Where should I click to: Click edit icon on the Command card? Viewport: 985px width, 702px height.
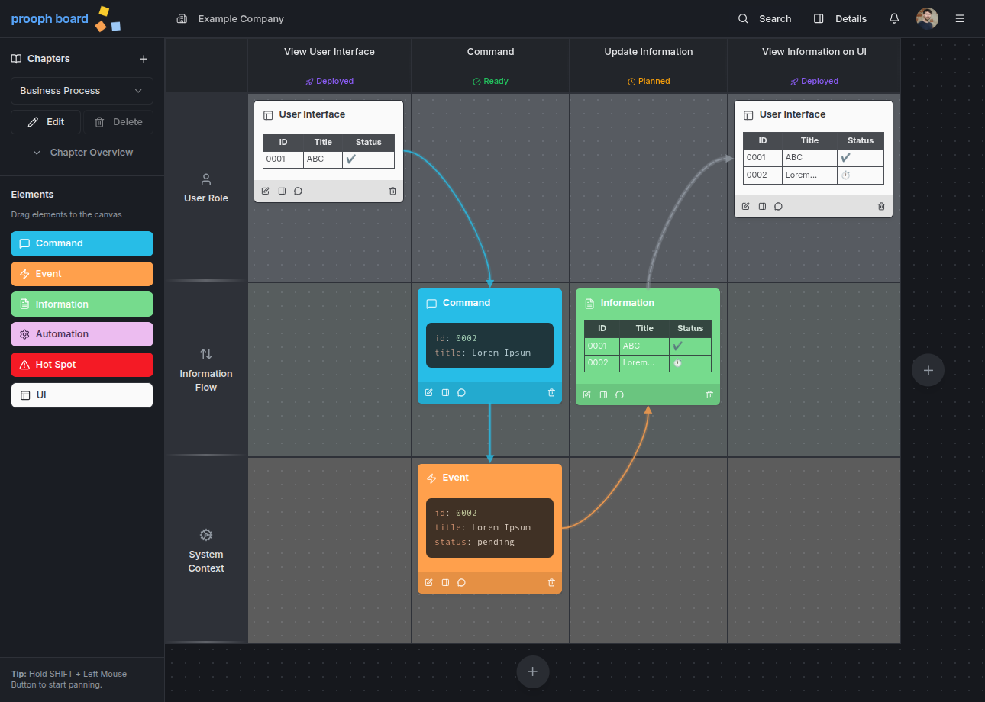pos(428,392)
